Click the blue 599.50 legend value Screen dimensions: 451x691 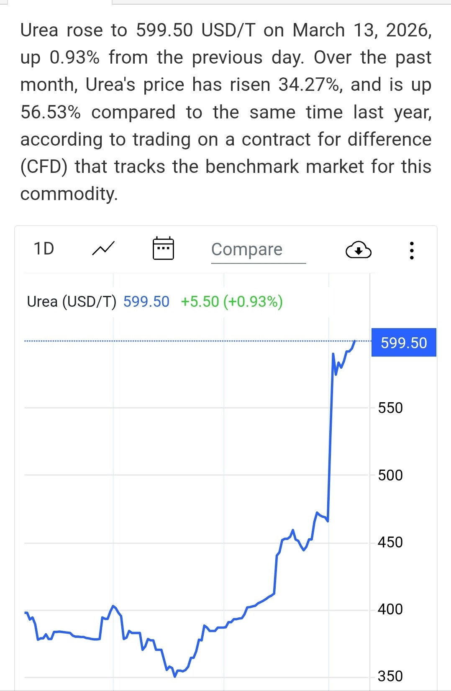146,302
